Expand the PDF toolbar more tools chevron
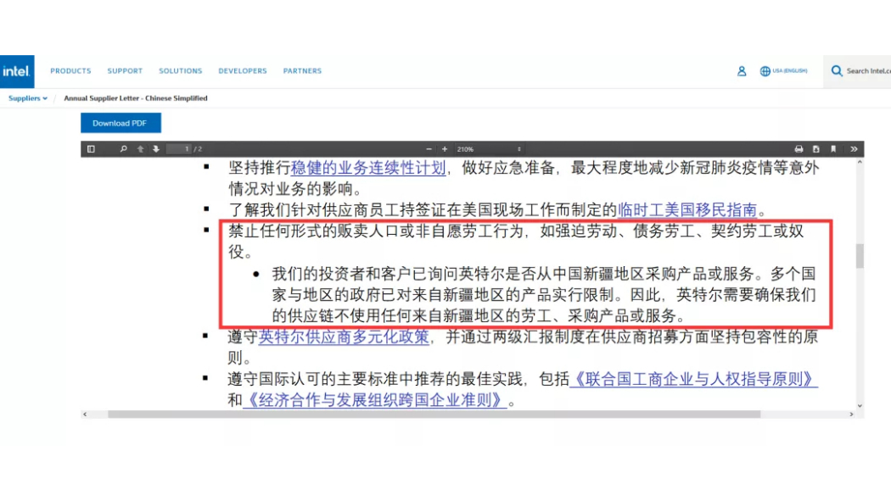891x501 pixels. tap(854, 149)
